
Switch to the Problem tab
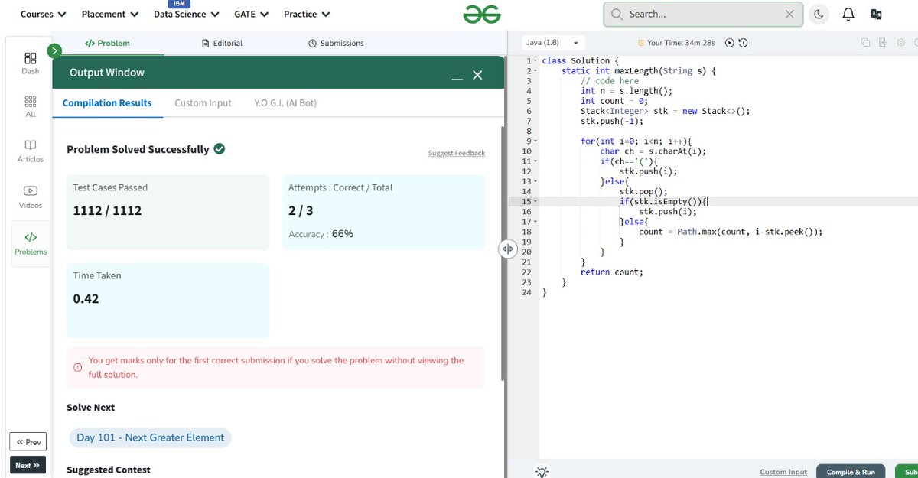click(x=107, y=43)
